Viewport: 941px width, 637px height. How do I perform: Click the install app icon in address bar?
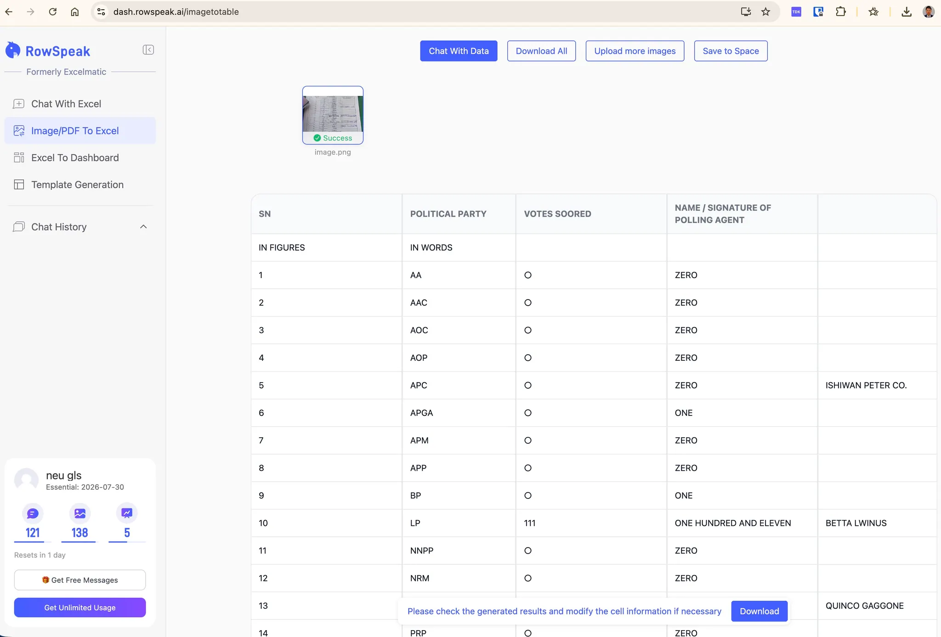[x=746, y=12]
